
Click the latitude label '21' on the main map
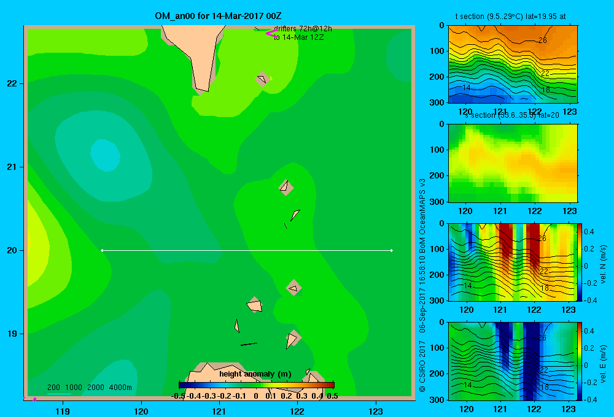click(12, 167)
